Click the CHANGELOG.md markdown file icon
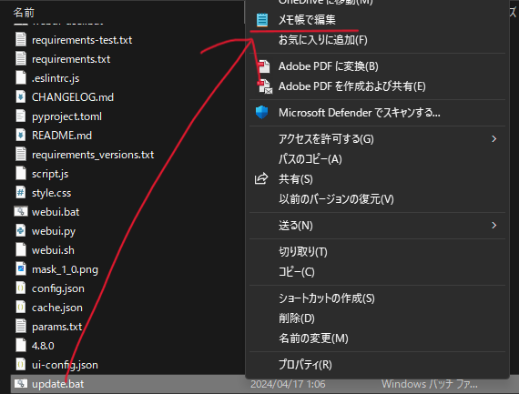The image size is (519, 394). 21,97
